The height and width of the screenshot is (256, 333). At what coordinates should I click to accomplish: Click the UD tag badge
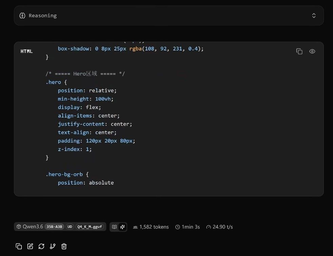[70, 227]
